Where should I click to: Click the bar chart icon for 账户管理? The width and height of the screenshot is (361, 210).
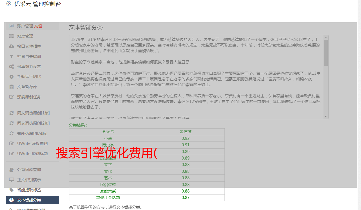[11, 26]
